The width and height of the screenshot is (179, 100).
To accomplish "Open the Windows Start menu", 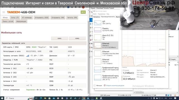I will coord(2,98).
